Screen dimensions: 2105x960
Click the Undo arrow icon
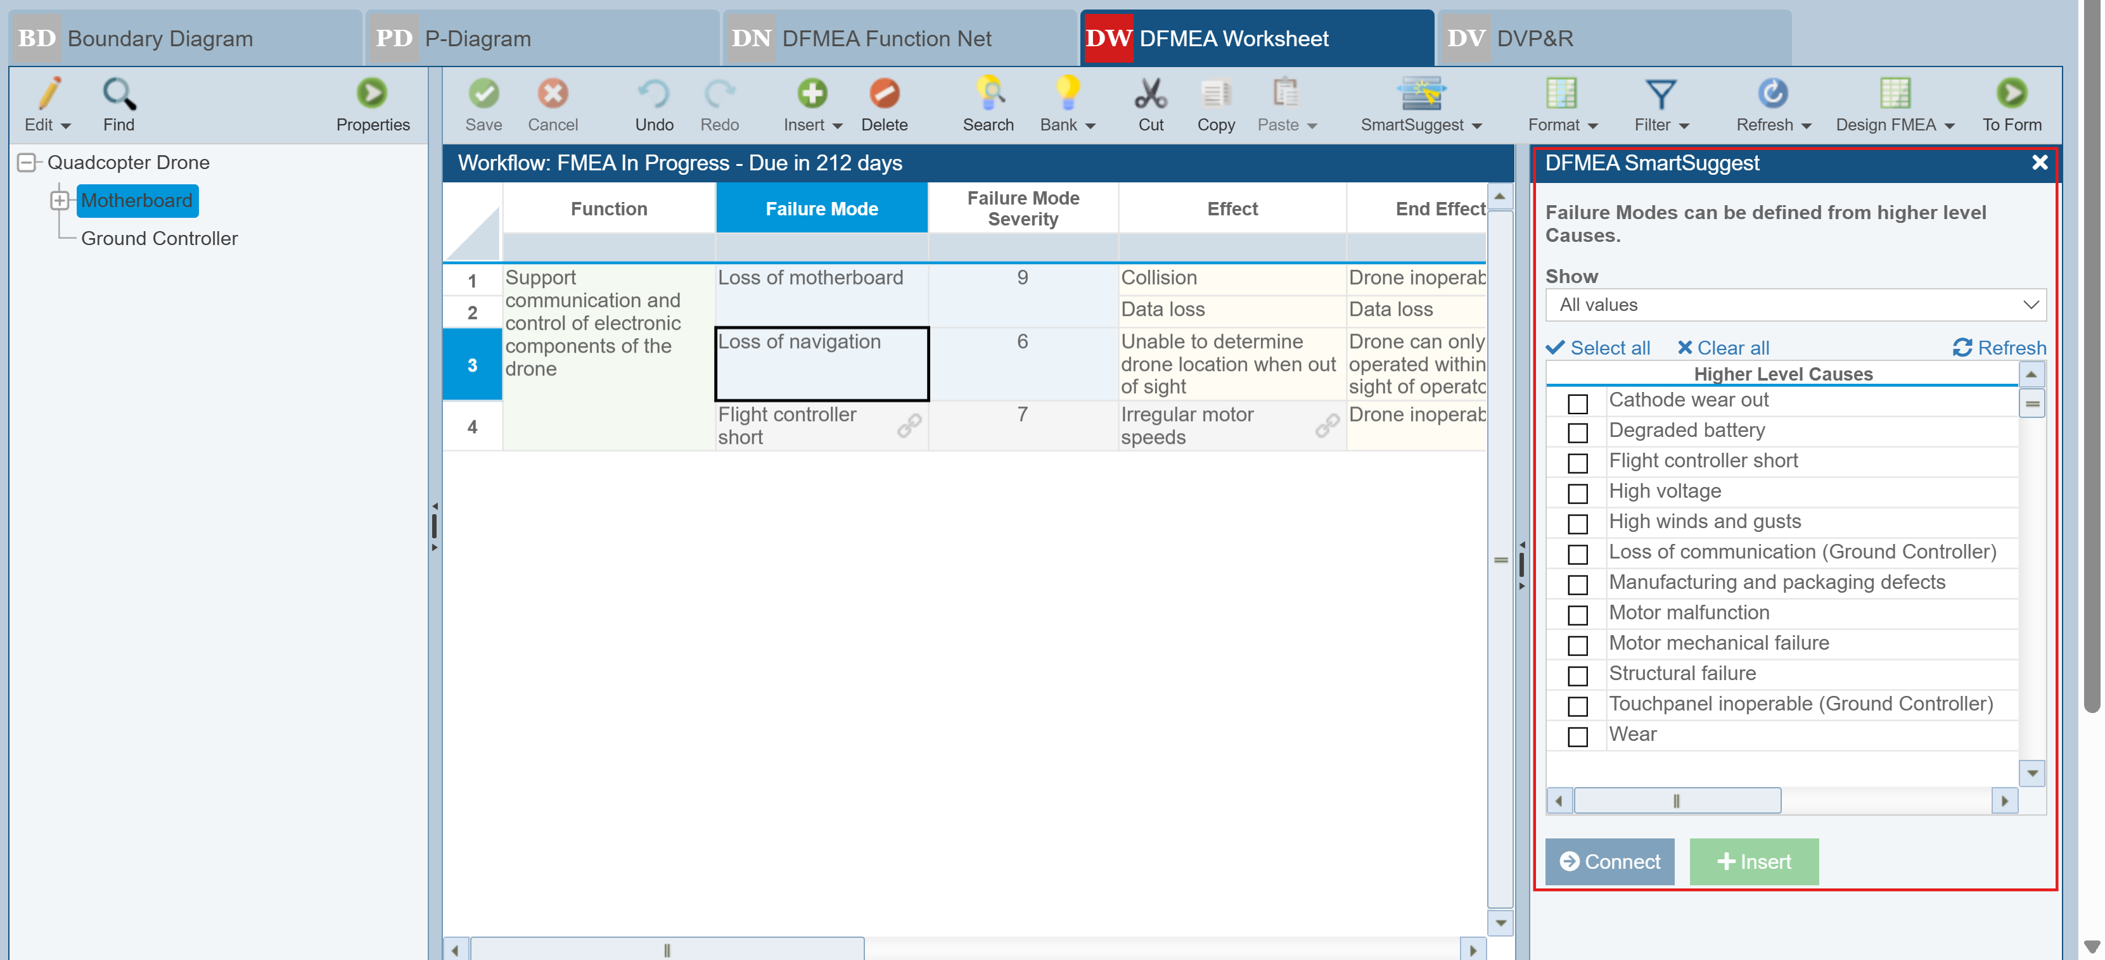pos(654,93)
